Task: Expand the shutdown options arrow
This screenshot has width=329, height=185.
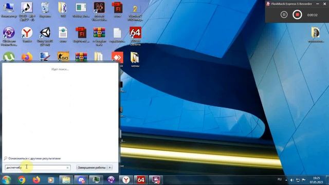Action: (x=110, y=168)
